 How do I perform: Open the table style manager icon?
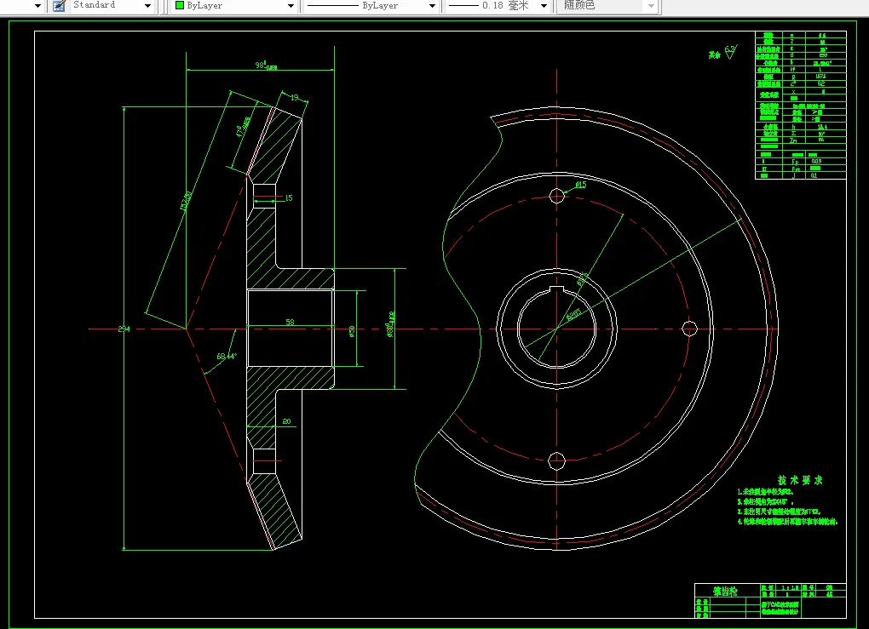pos(59,6)
